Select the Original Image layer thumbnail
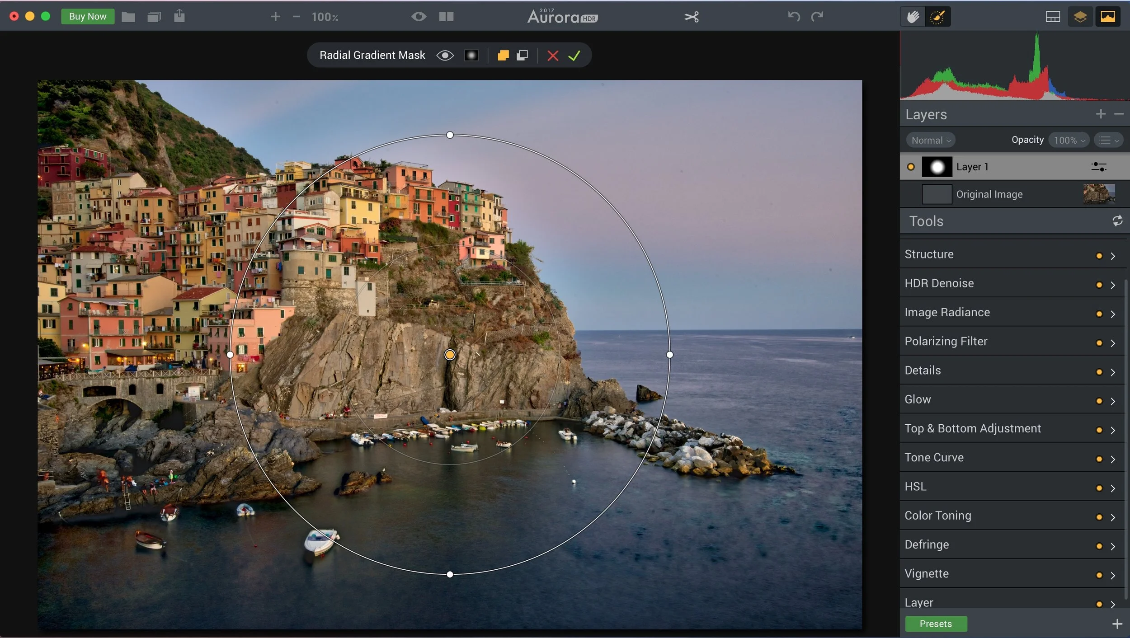 pyautogui.click(x=1098, y=194)
